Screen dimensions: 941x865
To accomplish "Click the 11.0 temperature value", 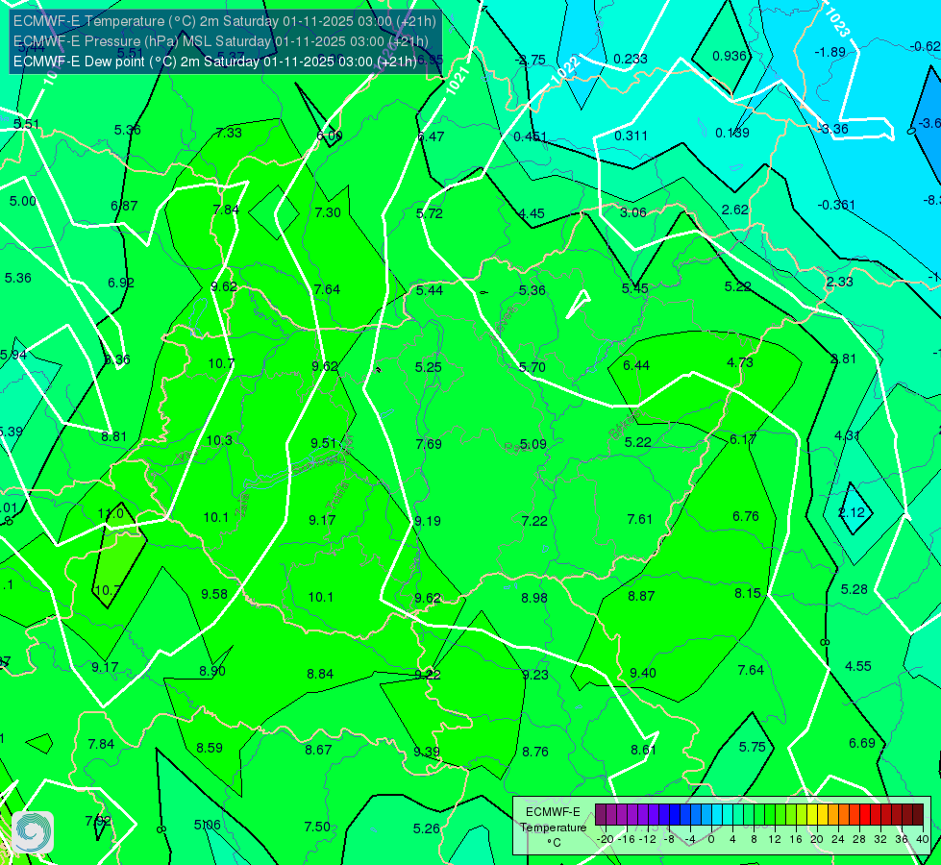I will coord(111,514).
